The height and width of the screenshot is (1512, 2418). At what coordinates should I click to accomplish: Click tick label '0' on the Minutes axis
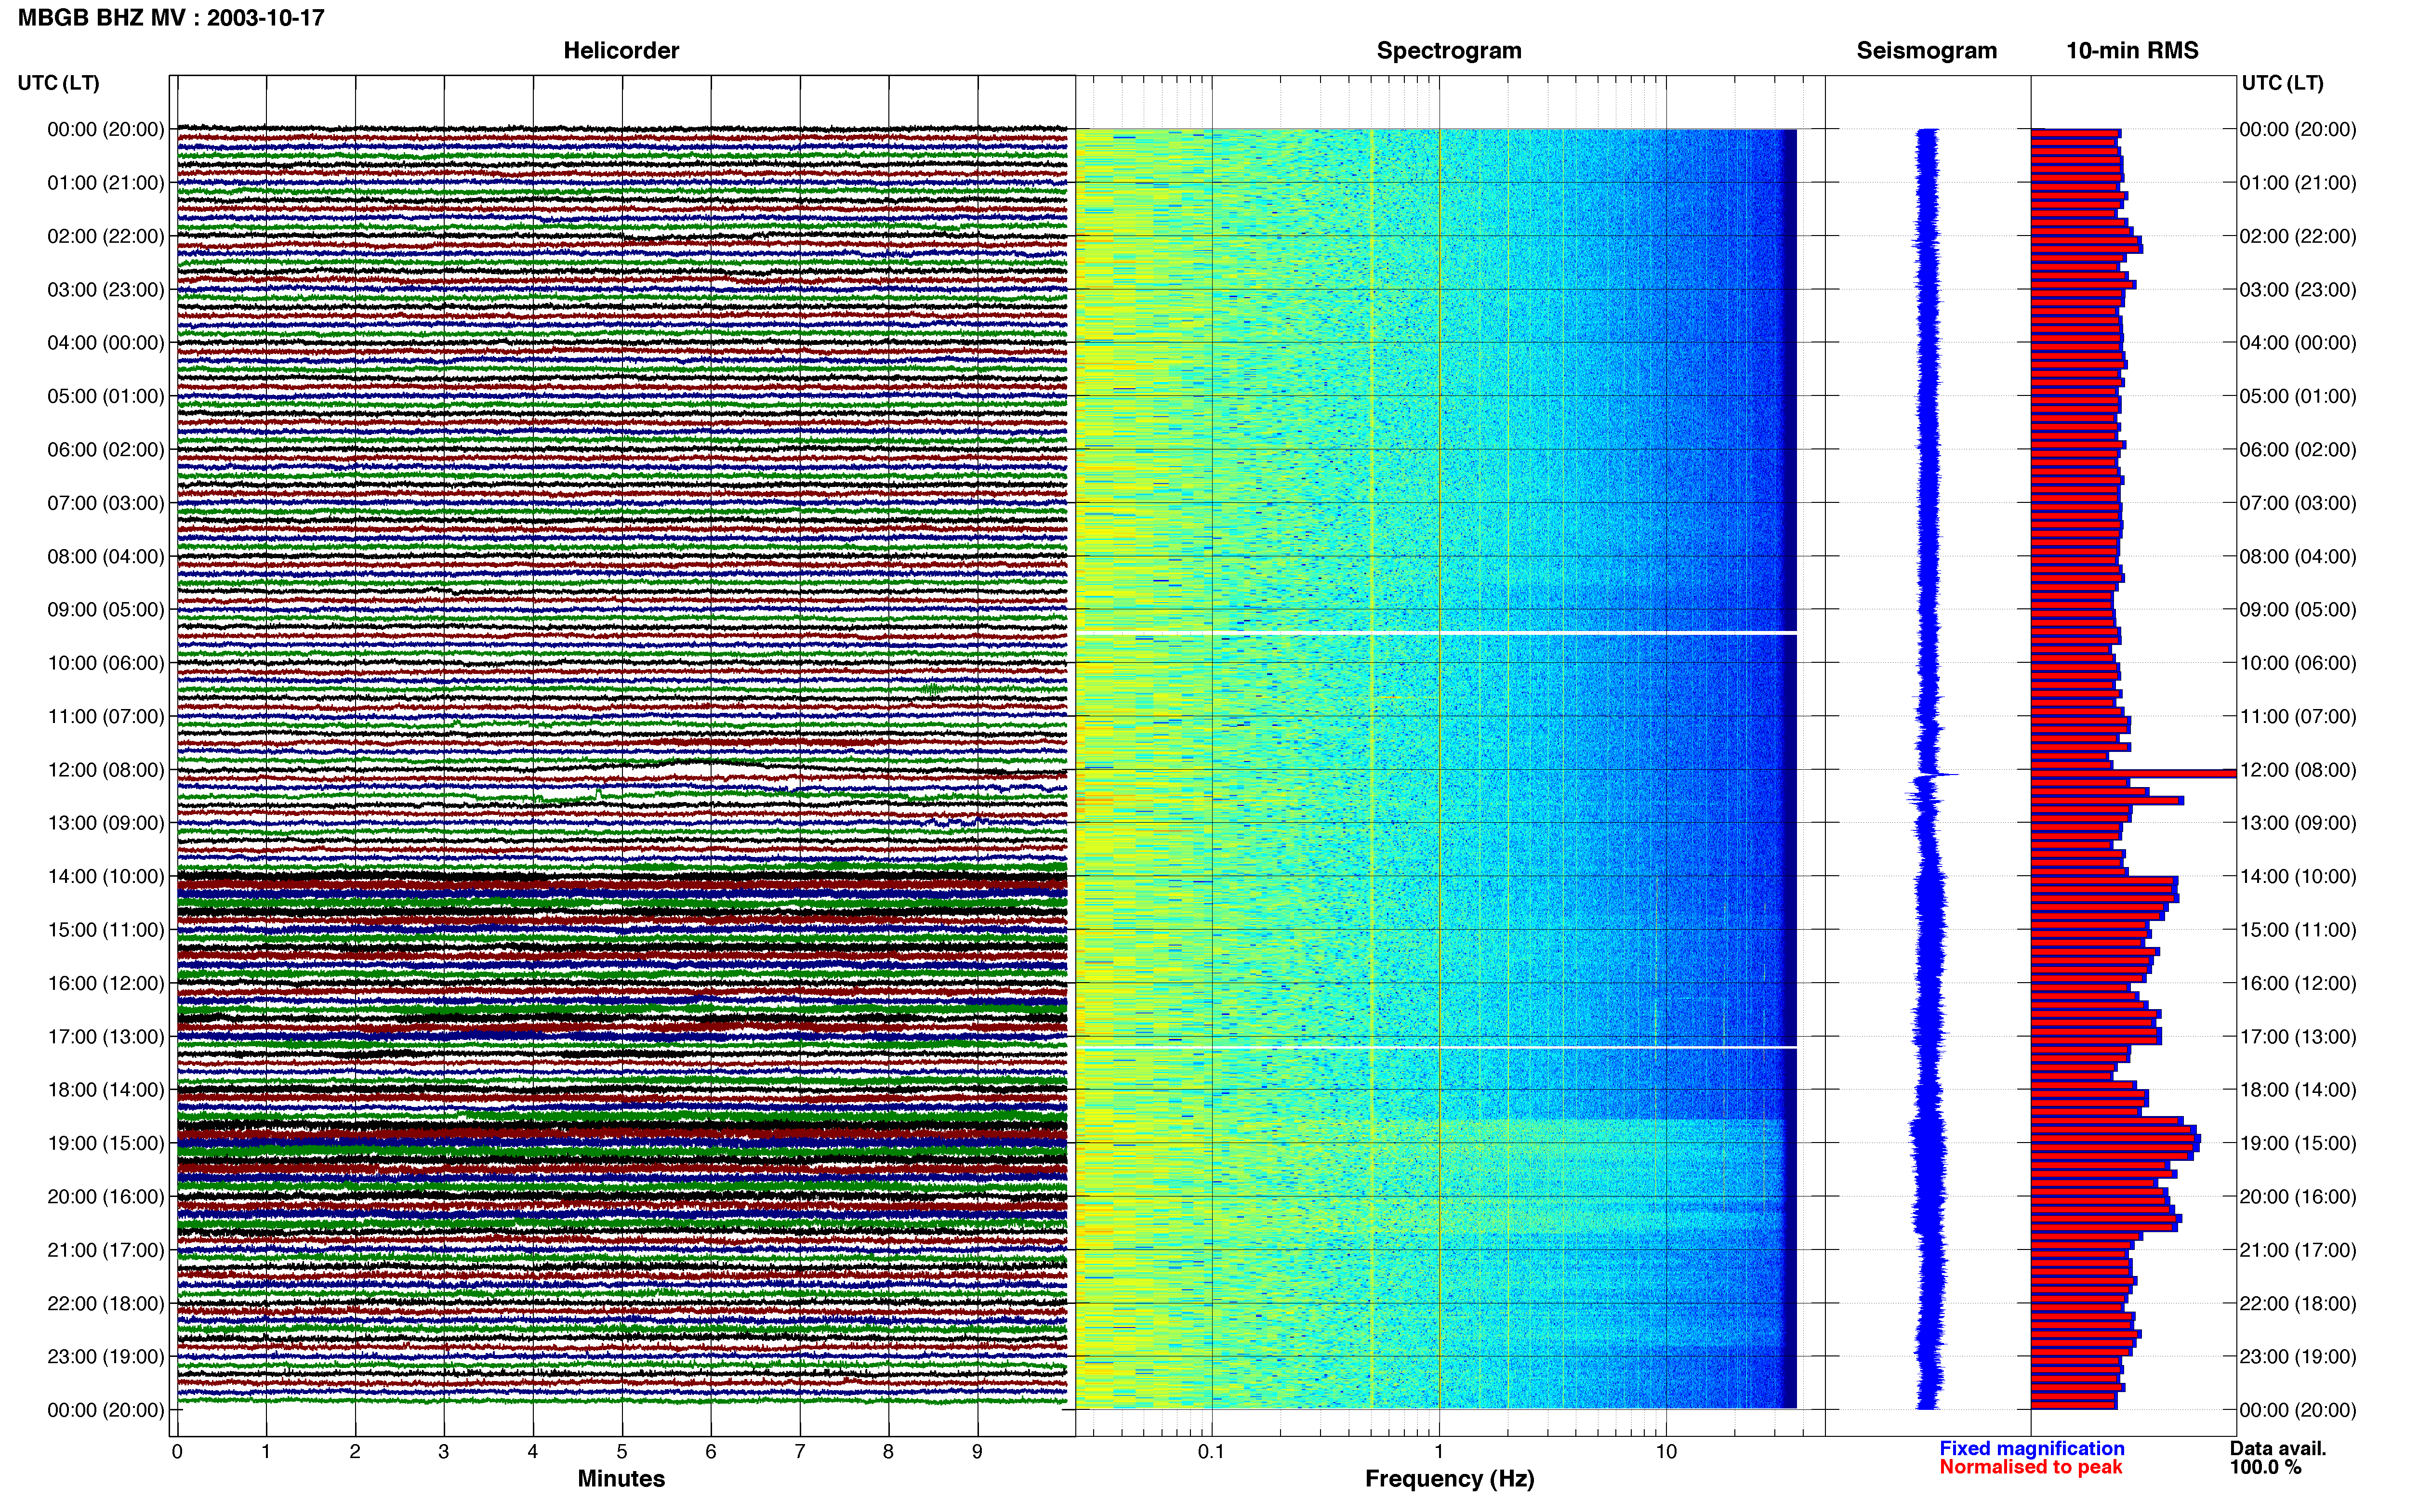pyautogui.click(x=177, y=1452)
